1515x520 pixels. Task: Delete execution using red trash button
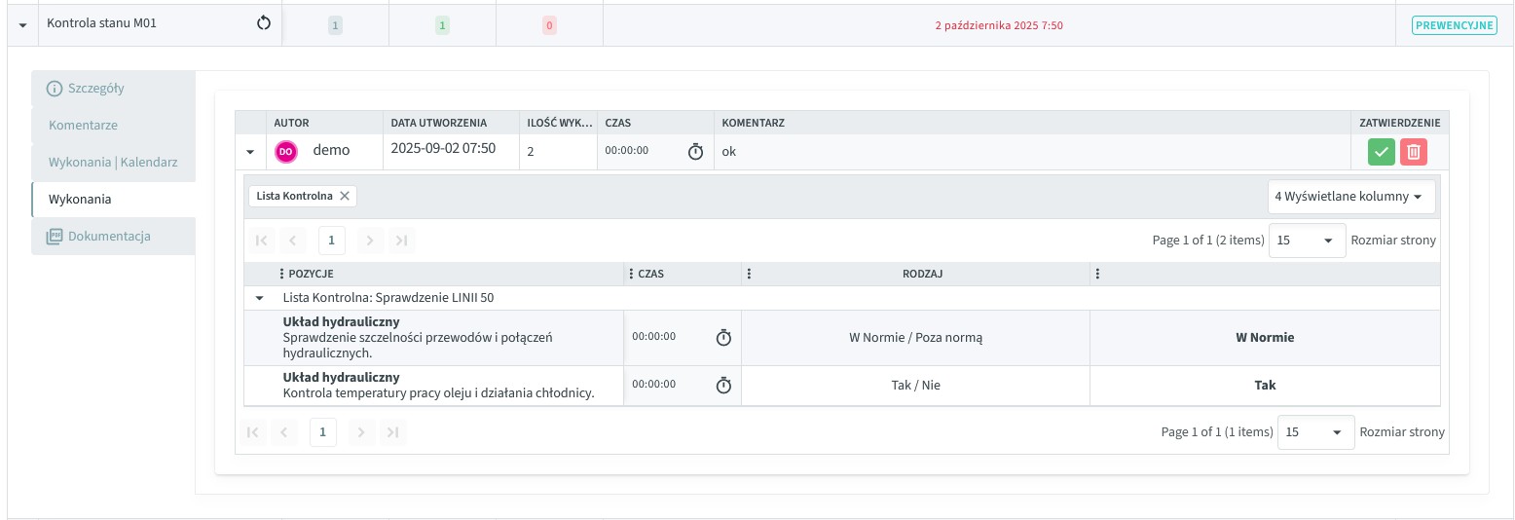point(1414,152)
